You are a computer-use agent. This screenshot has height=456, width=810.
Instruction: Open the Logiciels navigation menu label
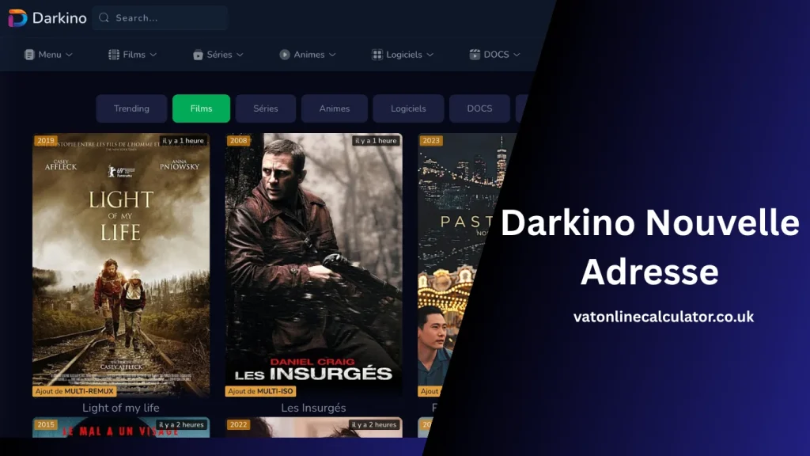point(404,55)
